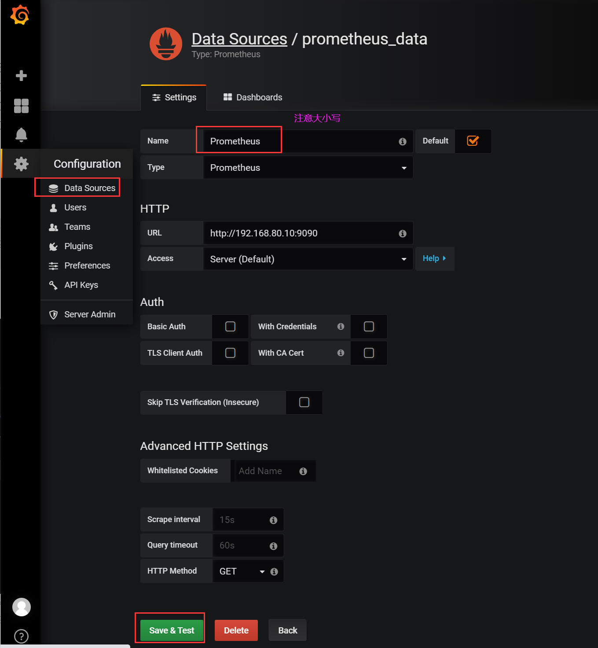Enable TLS Client Auth checkbox

coord(230,353)
